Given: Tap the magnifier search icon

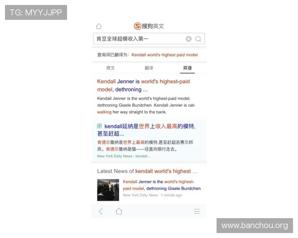Looking at the screenshot, I should [198, 39].
